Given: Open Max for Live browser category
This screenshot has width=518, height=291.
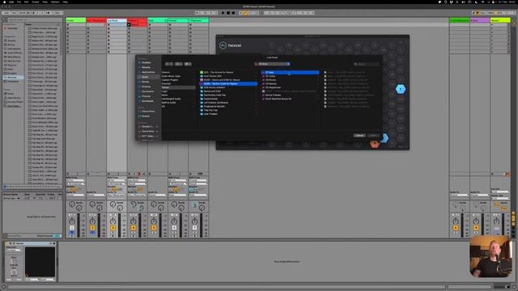Looking at the screenshot, I should 14,61.
